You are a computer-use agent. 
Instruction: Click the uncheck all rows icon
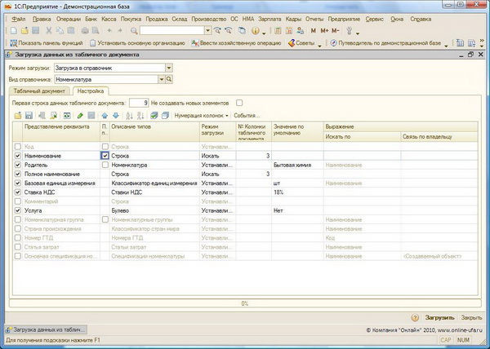[165, 116]
